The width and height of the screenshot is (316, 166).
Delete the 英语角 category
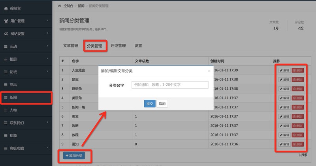(298, 98)
